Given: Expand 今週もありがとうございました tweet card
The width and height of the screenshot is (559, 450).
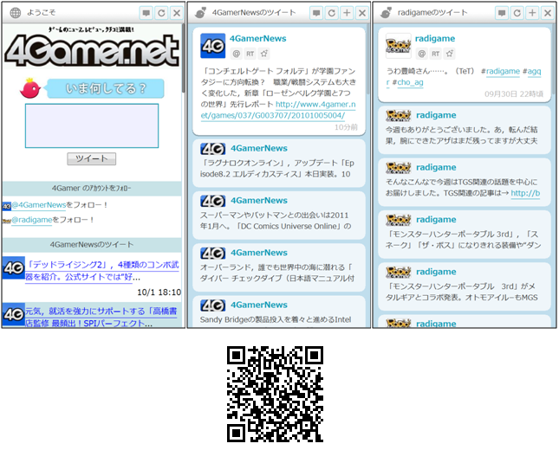Looking at the screenshot, I should click(x=465, y=130).
